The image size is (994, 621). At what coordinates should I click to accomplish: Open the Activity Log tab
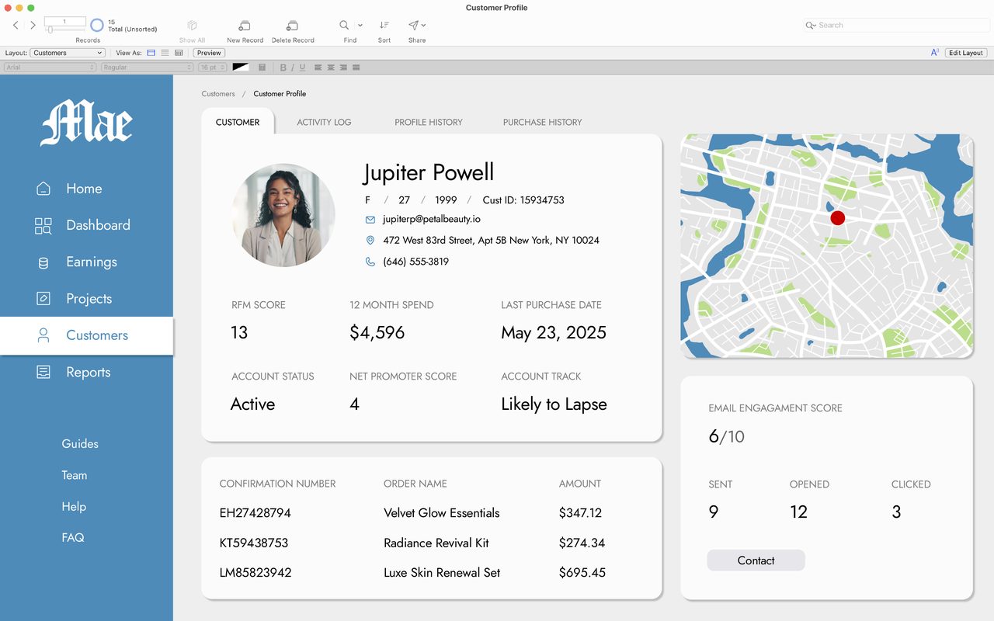pos(324,122)
